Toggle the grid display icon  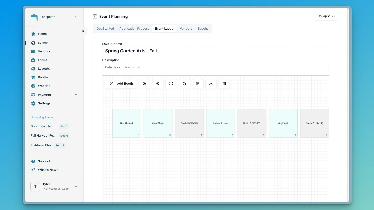(224, 84)
